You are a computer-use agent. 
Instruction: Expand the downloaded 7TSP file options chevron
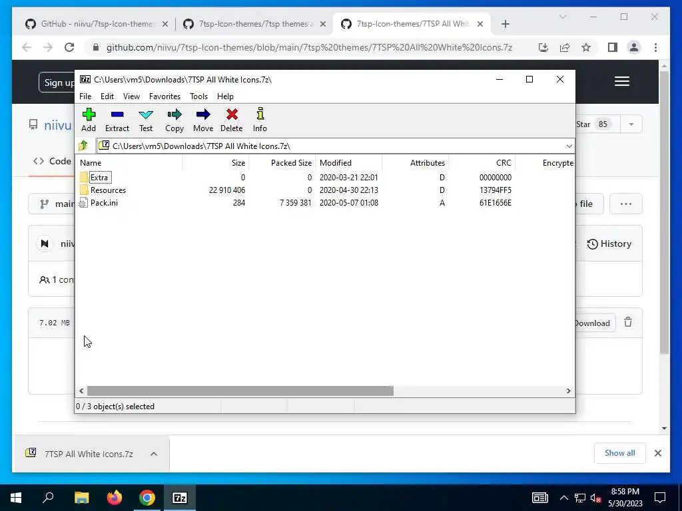[154, 454]
